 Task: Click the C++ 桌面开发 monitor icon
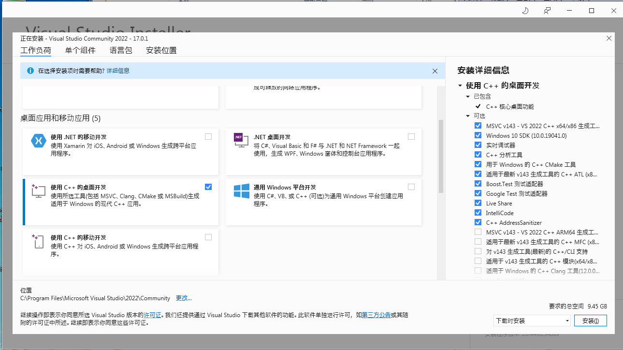(x=38, y=191)
